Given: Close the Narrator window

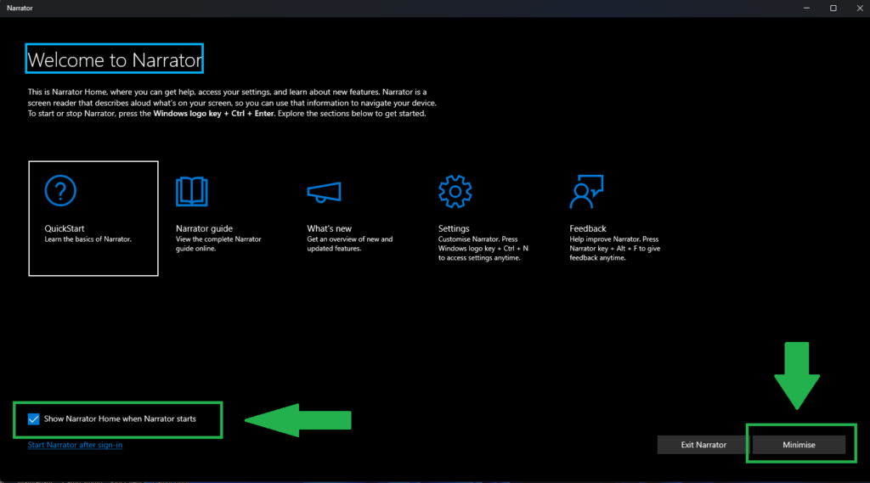Looking at the screenshot, I should pyautogui.click(x=860, y=8).
